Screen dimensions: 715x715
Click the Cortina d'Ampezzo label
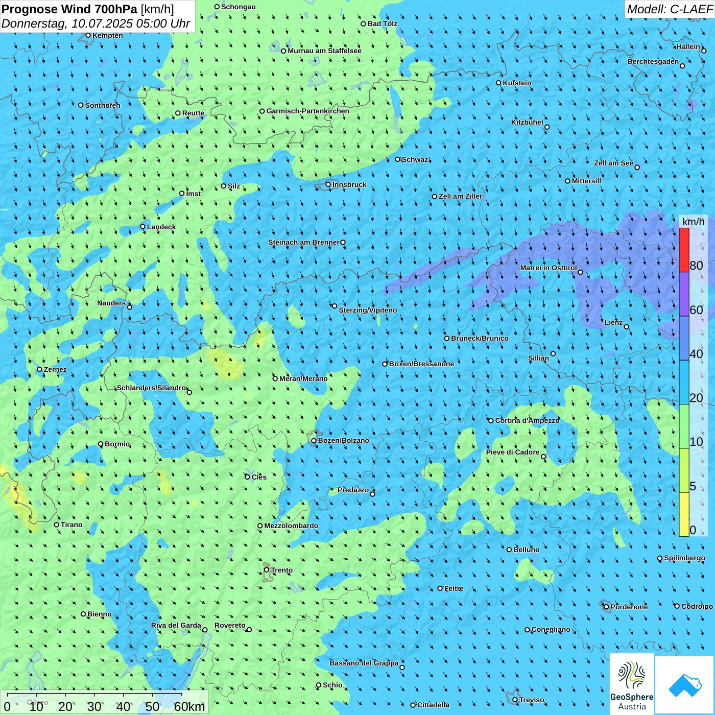(x=528, y=420)
